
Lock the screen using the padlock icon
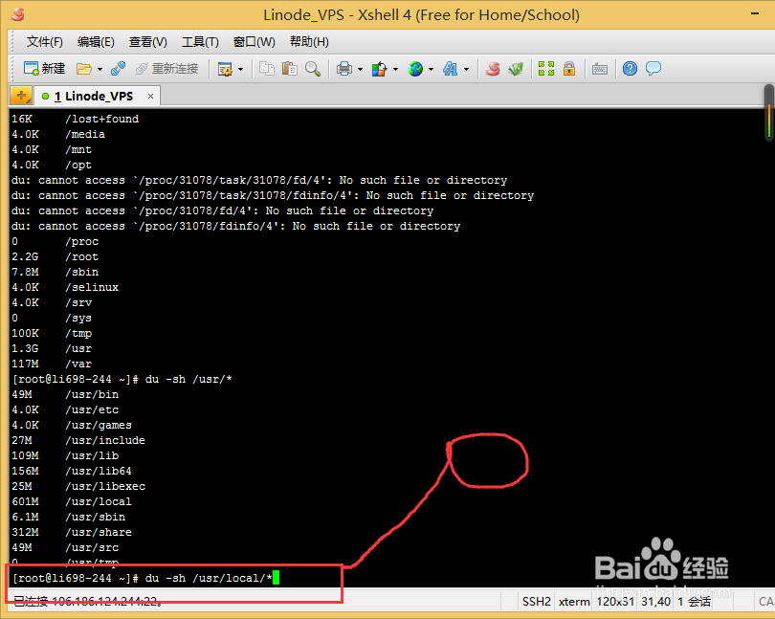tap(568, 68)
